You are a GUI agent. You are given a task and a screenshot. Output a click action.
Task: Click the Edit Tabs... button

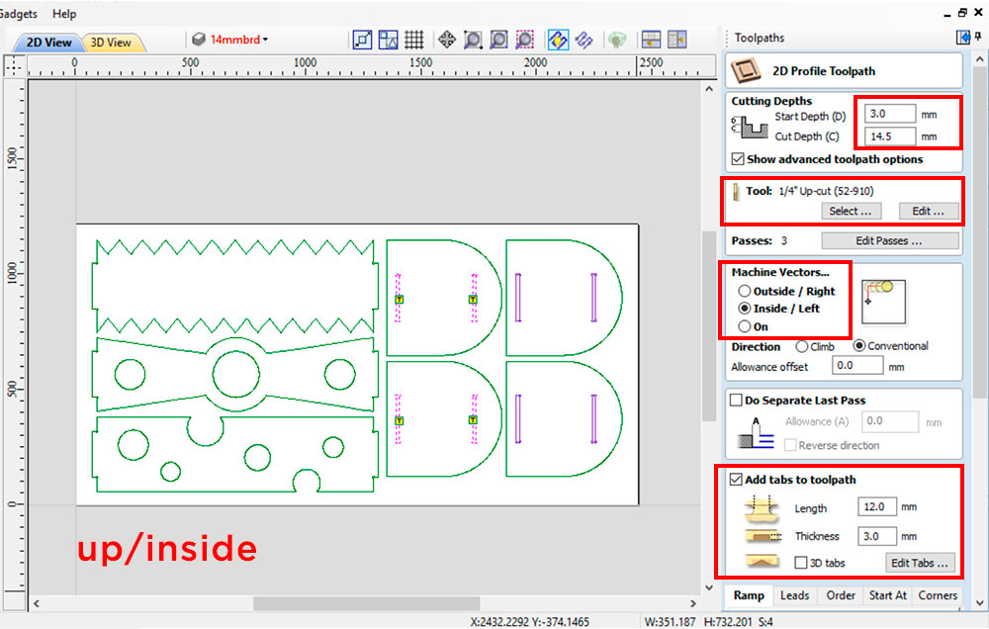point(920,563)
